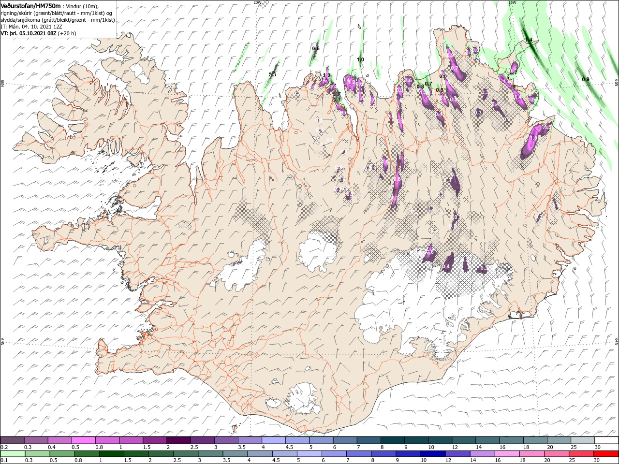Pick top-row magenta swatch between 1 and 1.5
Screen dimensions: 619x464
131,440
